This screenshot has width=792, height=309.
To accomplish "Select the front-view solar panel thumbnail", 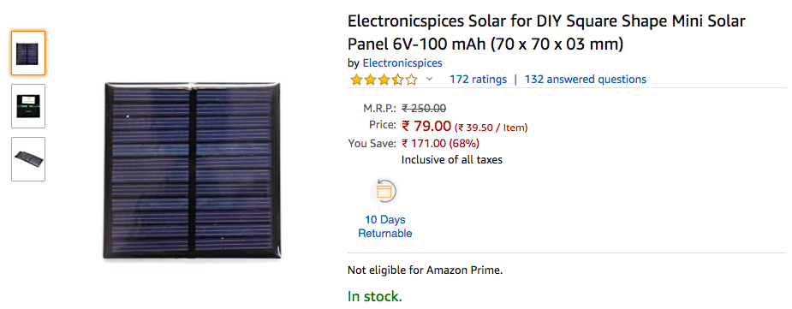I will (x=28, y=53).
